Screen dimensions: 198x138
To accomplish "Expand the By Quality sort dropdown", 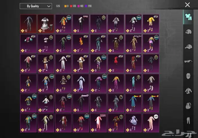I will coord(36,6).
